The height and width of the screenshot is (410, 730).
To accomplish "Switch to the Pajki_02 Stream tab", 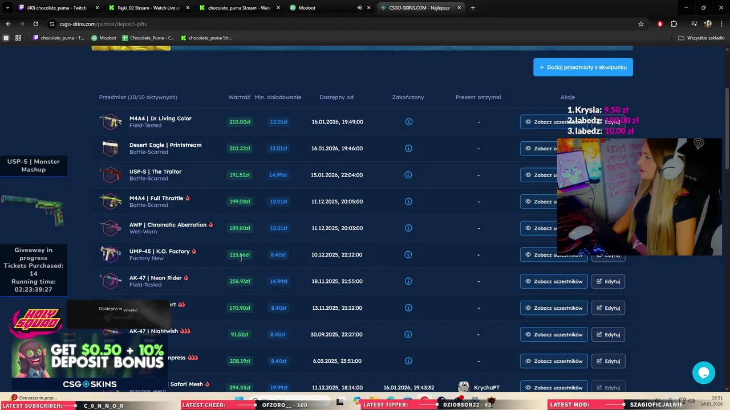I will tap(149, 8).
